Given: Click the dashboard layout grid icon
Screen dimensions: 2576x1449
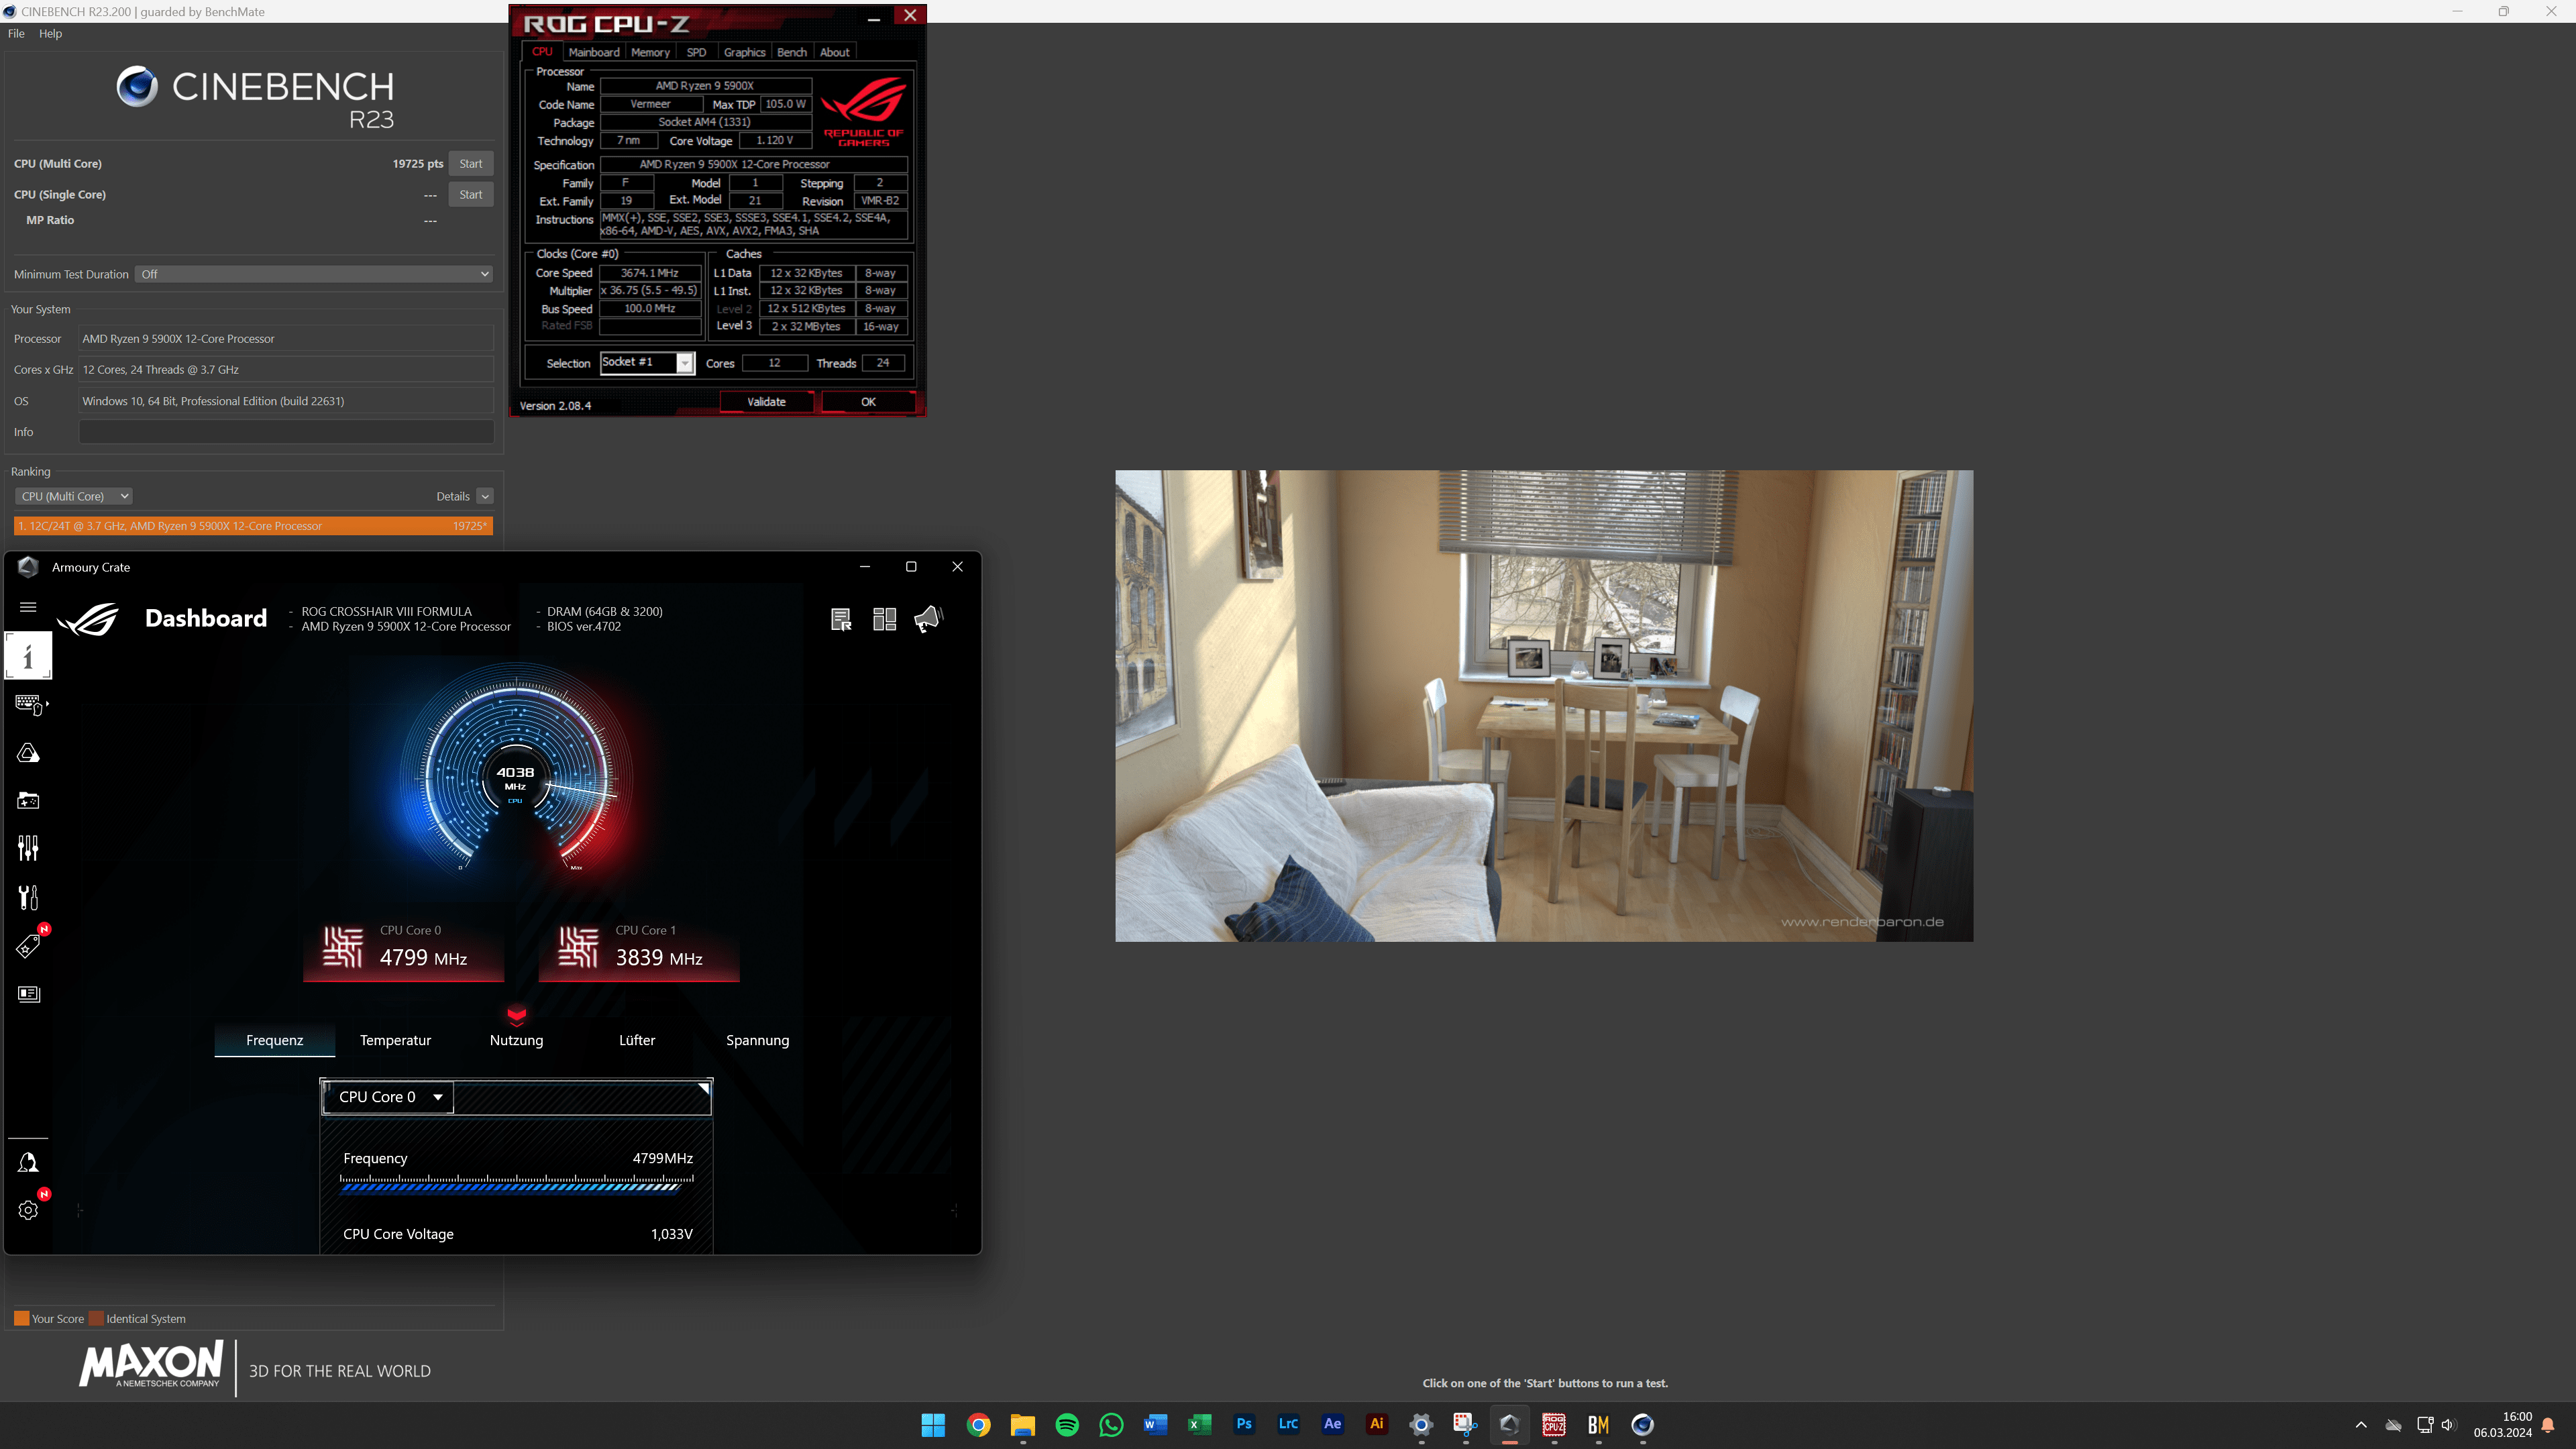Looking at the screenshot, I should (x=884, y=619).
